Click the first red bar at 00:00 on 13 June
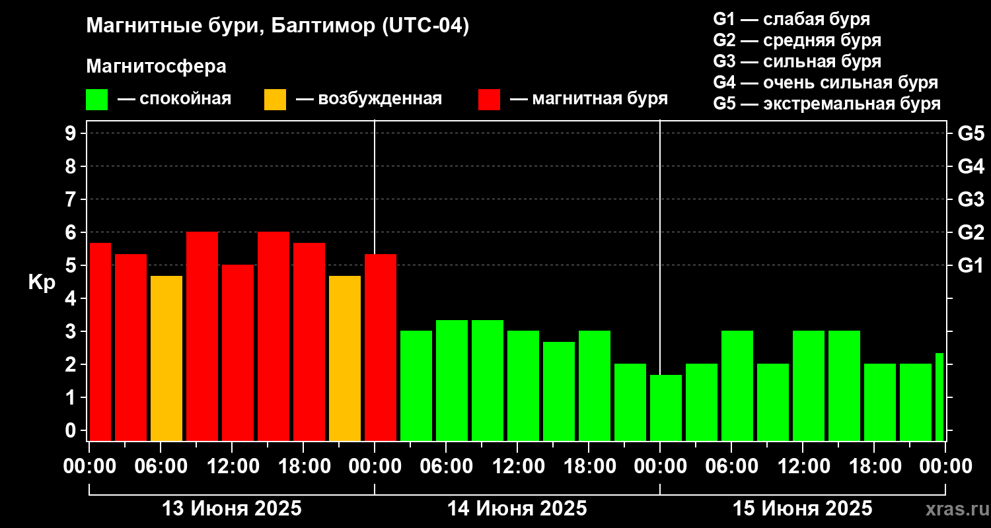 coord(100,342)
